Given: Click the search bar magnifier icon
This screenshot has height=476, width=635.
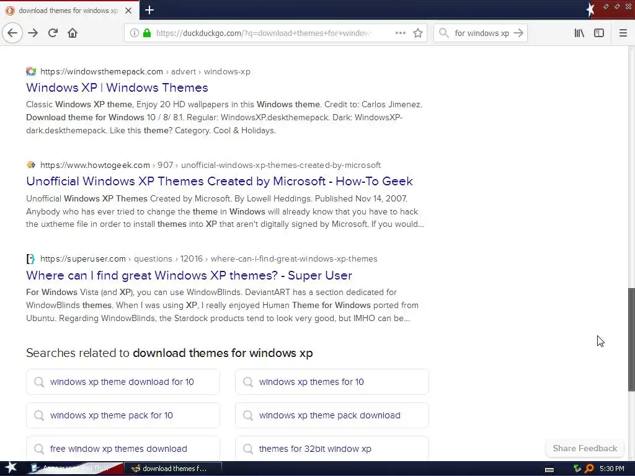Looking at the screenshot, I should click(x=444, y=33).
